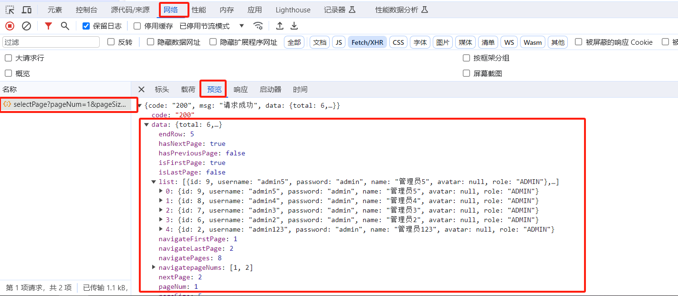Filter requests by 媒体 type
Viewport: 678px width, 296px height.
coord(465,42)
